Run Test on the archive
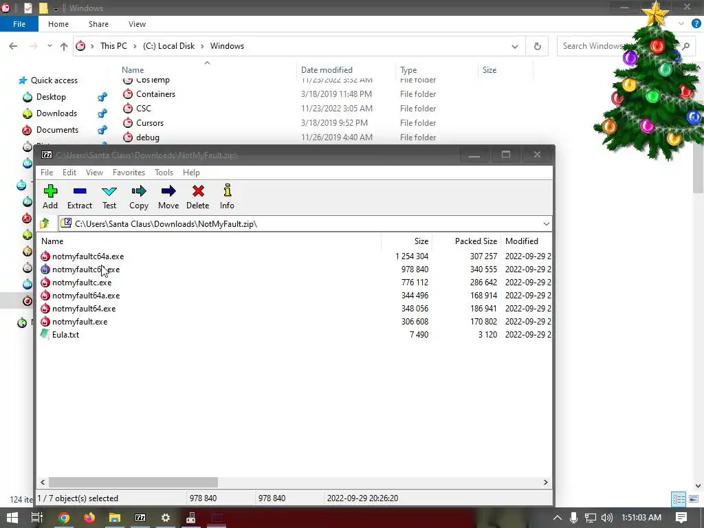This screenshot has width=704, height=528. pyautogui.click(x=109, y=197)
